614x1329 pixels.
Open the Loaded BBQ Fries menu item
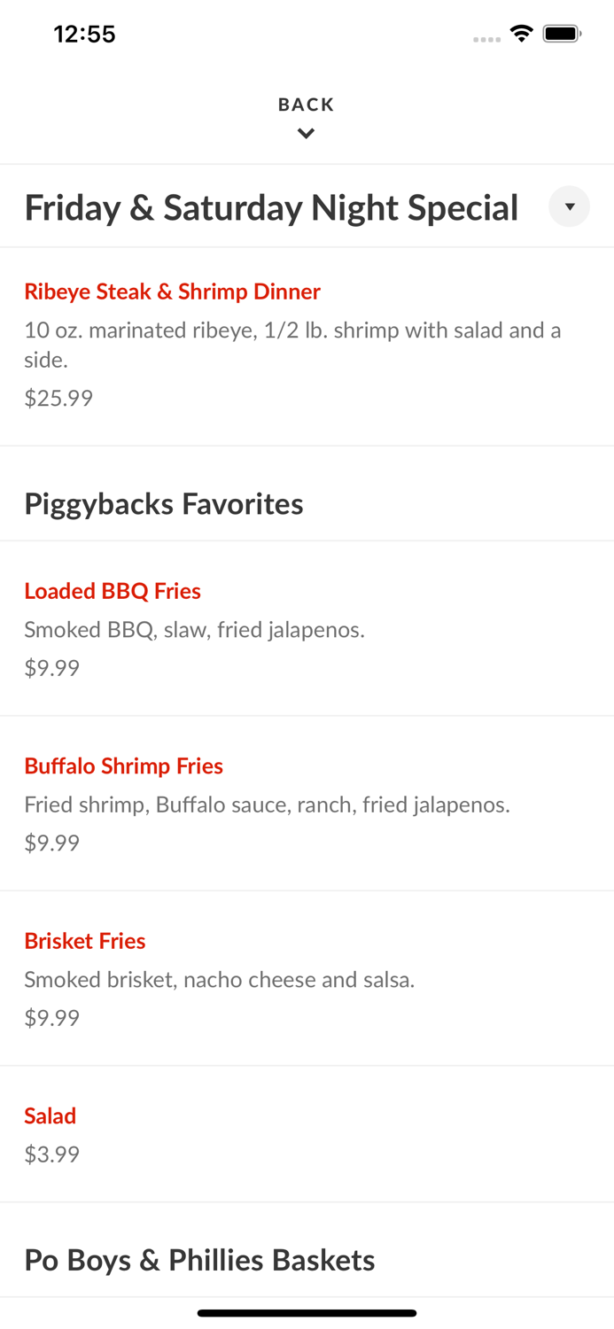[113, 591]
